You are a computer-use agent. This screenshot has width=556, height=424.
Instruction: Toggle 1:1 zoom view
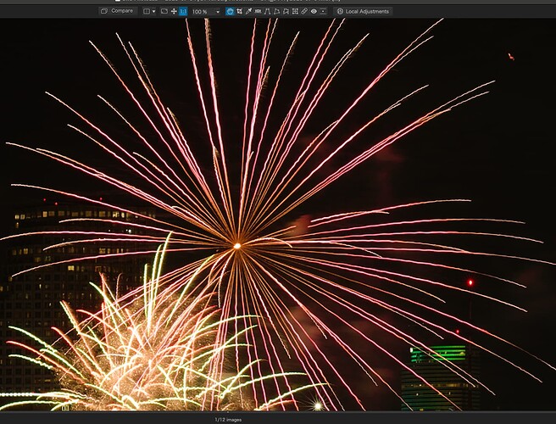pyautogui.click(x=183, y=11)
